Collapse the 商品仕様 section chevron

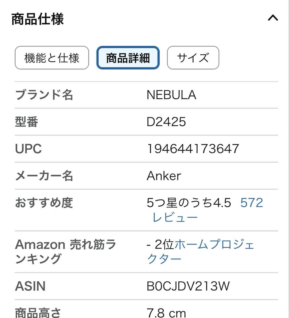(x=273, y=18)
